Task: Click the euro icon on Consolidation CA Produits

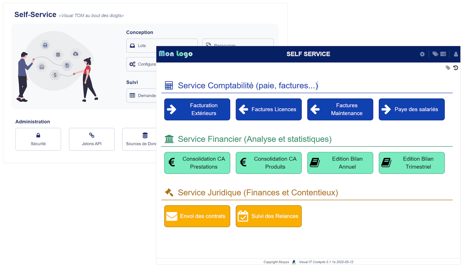Action: pyautogui.click(x=243, y=163)
